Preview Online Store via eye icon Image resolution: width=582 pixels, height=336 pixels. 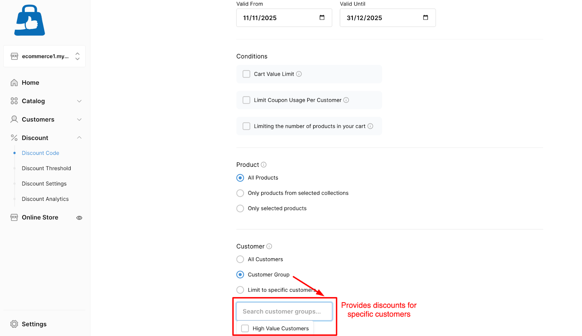[79, 218]
